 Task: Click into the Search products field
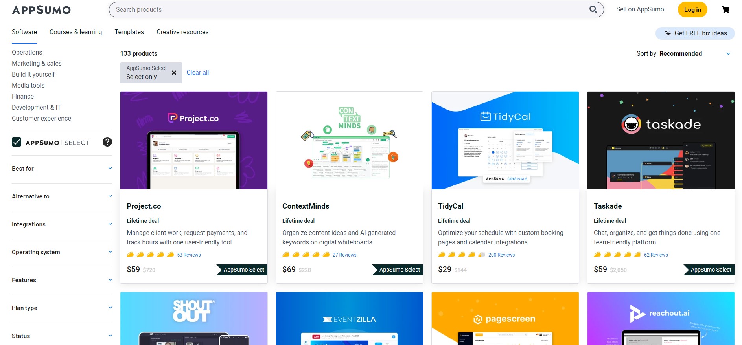346,9
